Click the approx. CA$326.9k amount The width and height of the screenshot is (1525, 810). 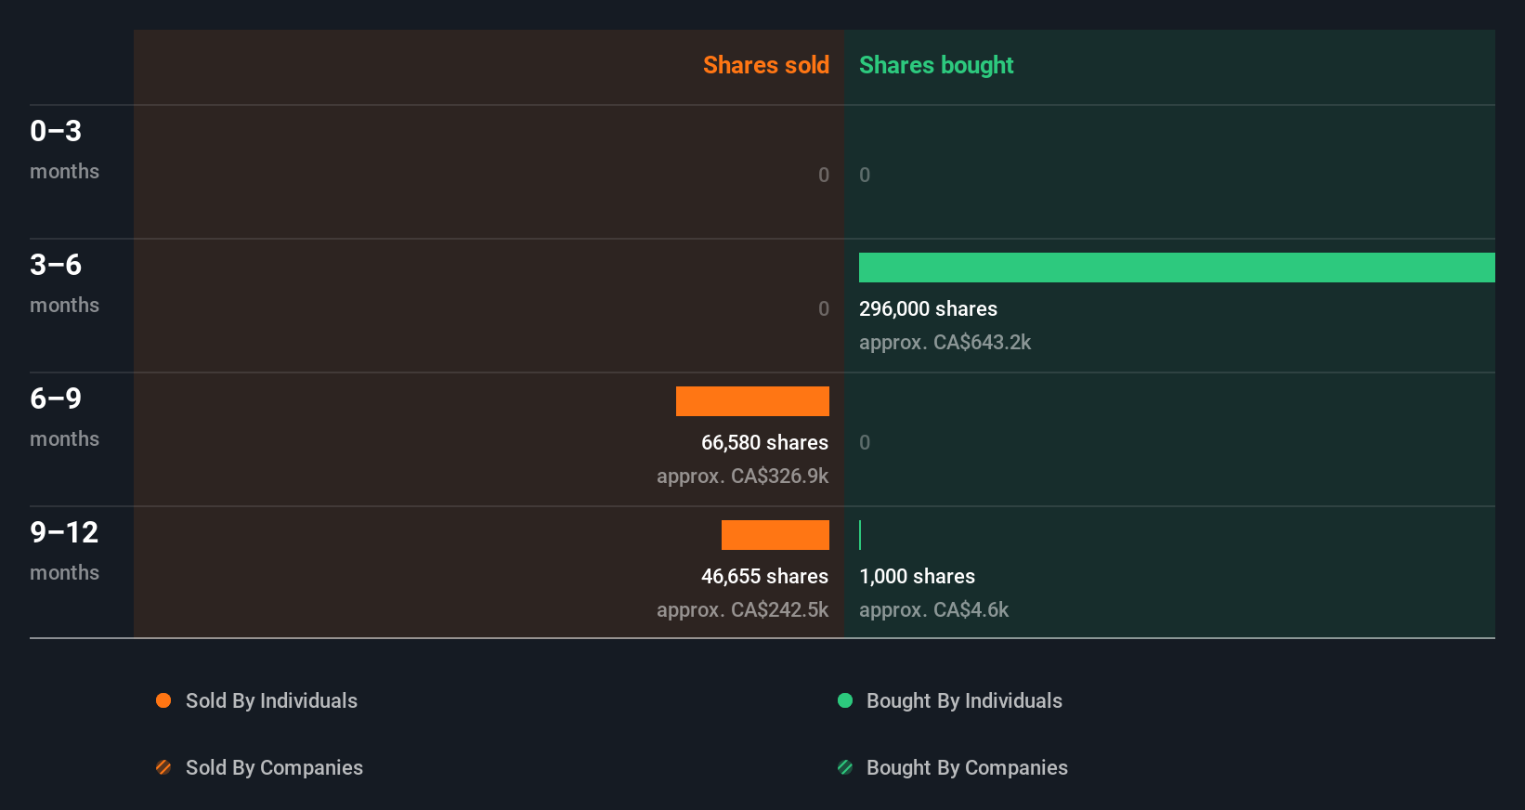[x=742, y=477]
